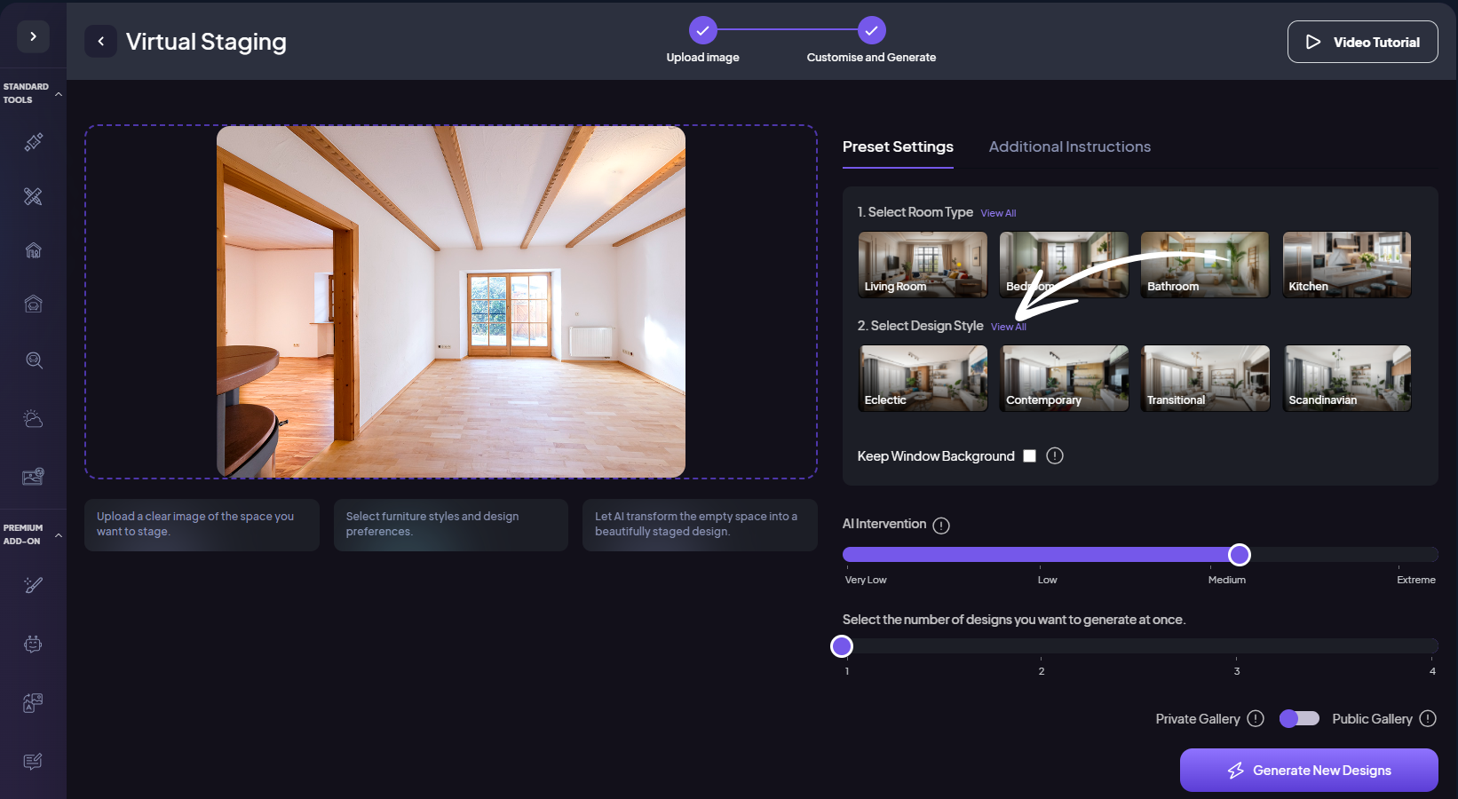The width and height of the screenshot is (1458, 799).
Task: Click the pencil and ruler design tool icon
Action: click(33, 196)
